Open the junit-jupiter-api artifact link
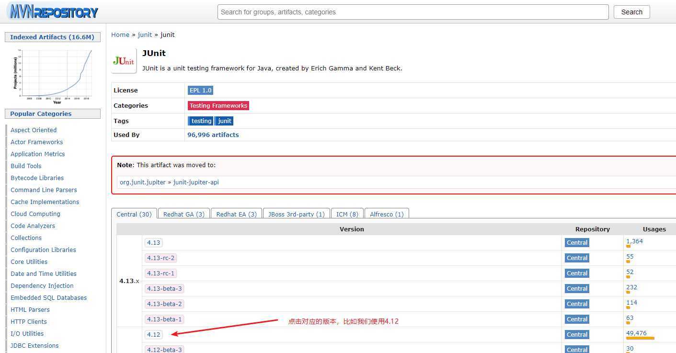 (x=196, y=182)
